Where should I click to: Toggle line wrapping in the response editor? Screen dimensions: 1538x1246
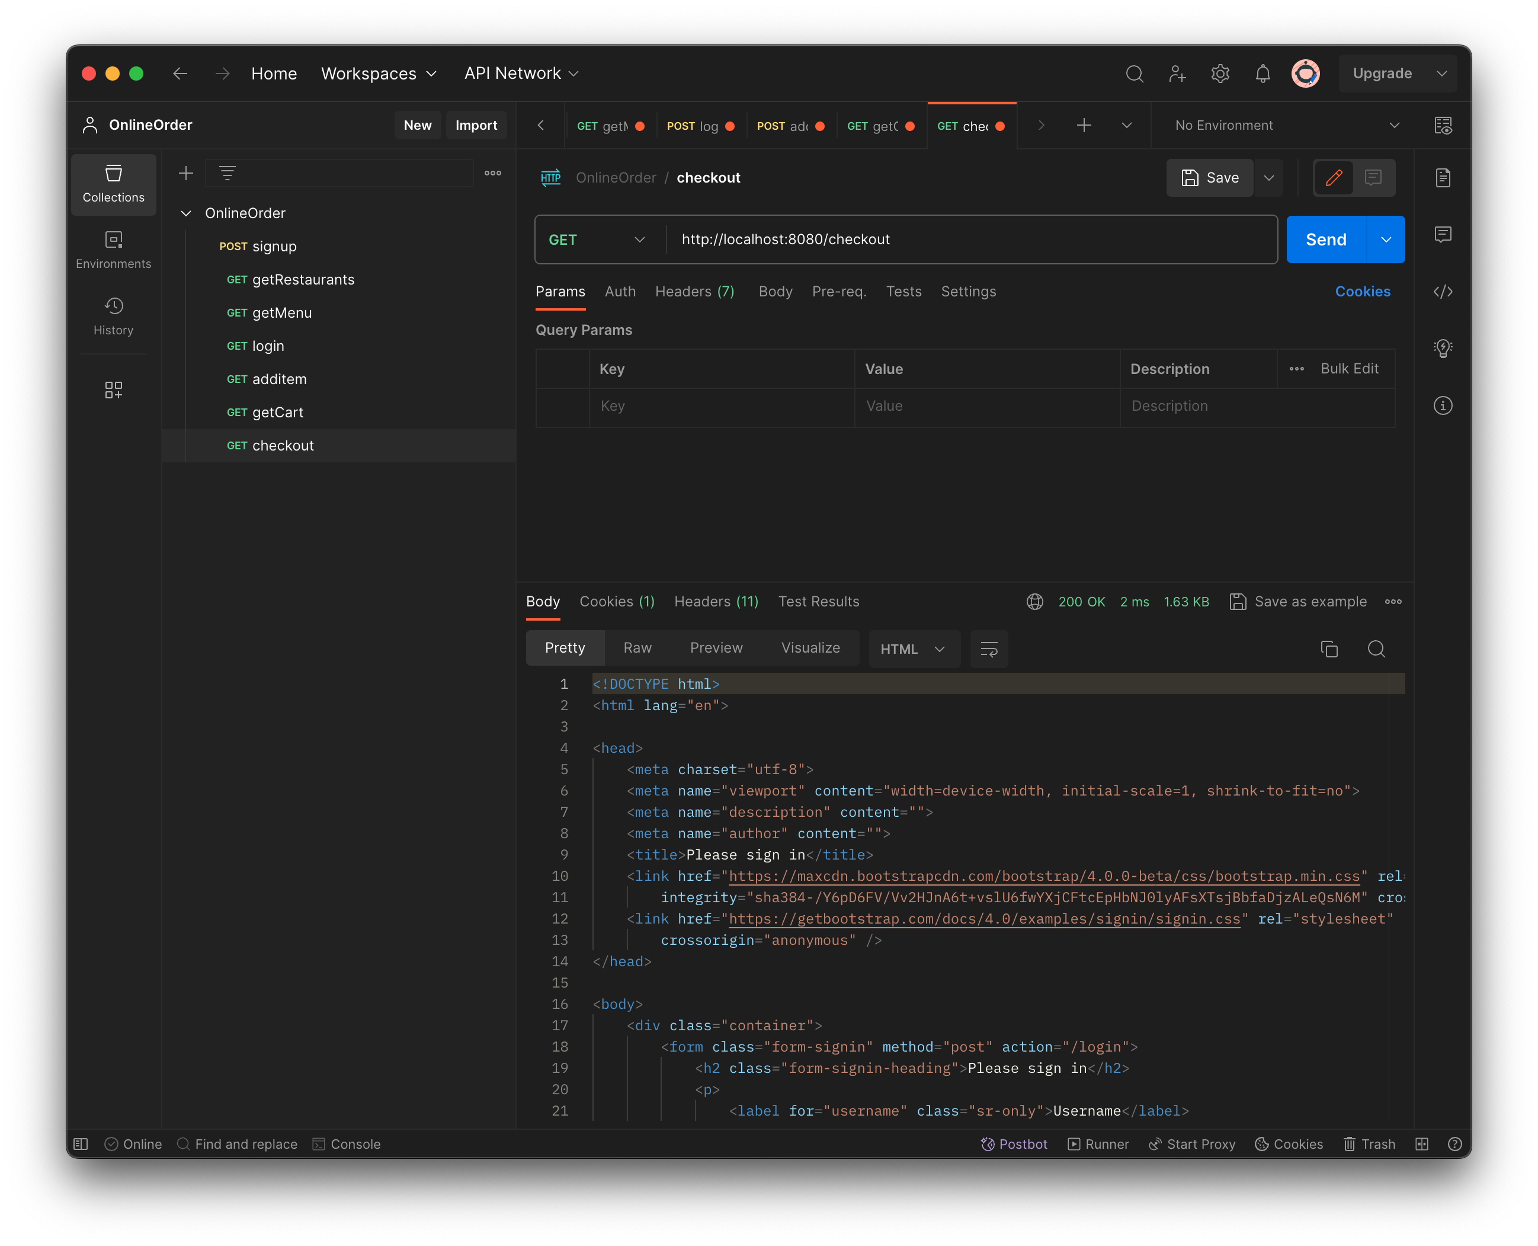pyautogui.click(x=989, y=649)
